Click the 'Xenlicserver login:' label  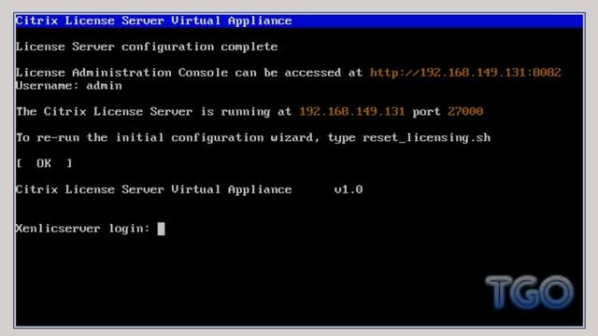83,229
